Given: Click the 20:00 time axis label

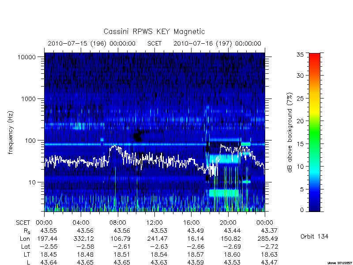Looking at the screenshot, I should 228,223.
